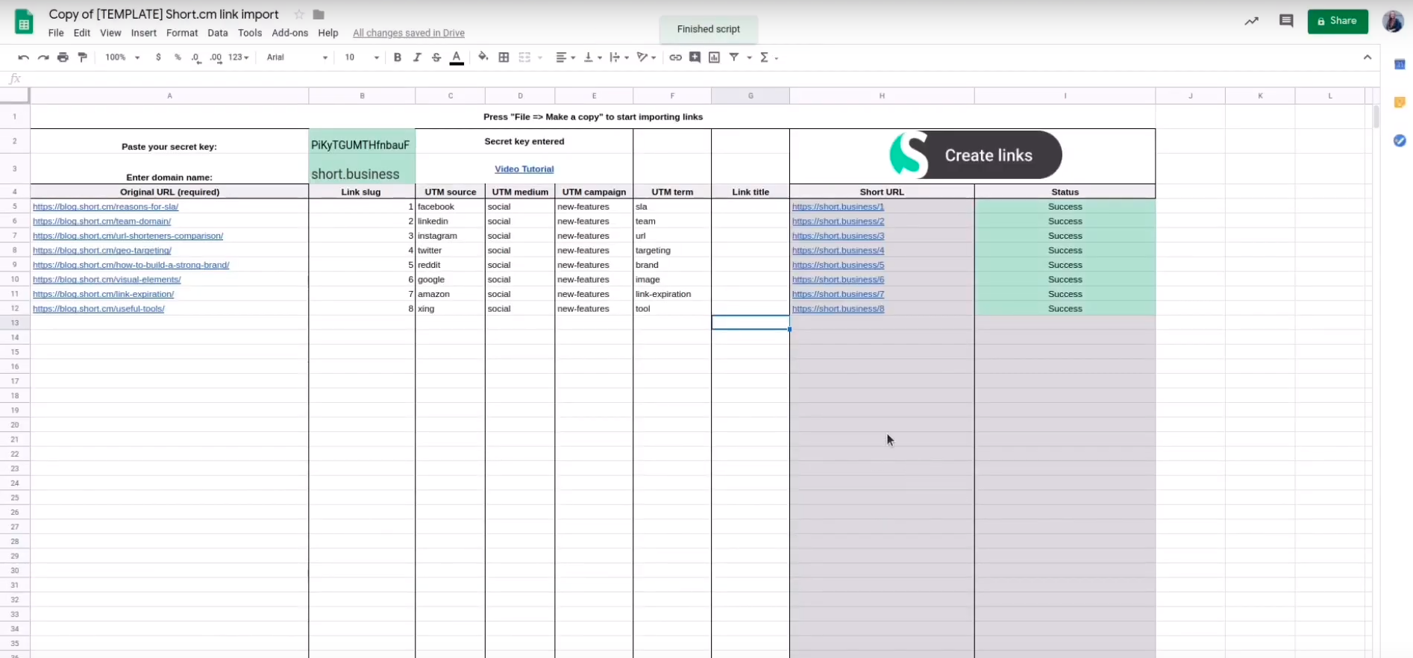Decrease decimal places
This screenshot has height=658, width=1413.
pyautogui.click(x=196, y=57)
